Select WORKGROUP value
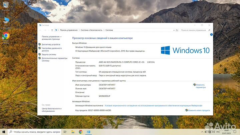The width and height of the screenshot is (240, 135). [104, 96]
